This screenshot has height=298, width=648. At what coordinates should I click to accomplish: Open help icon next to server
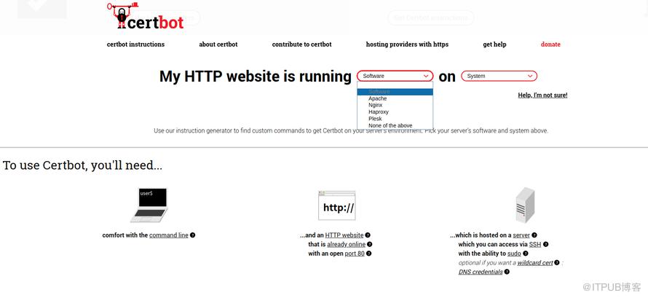[x=534, y=235]
